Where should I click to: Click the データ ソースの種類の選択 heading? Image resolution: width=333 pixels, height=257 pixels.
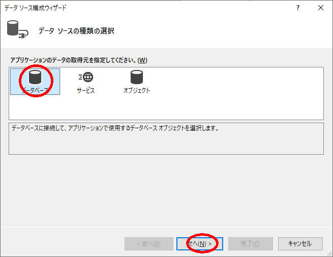click(76, 31)
